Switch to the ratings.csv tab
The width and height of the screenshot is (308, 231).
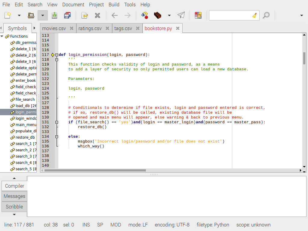click(x=90, y=28)
